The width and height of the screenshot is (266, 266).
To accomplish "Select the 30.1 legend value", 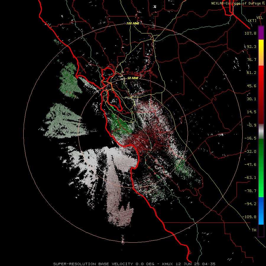I will pos(252,99).
